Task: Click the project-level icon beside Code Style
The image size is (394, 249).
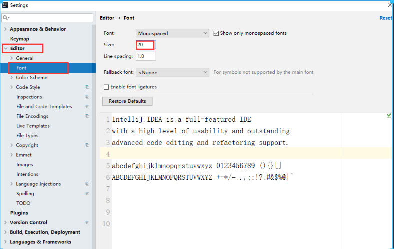Action: point(87,87)
